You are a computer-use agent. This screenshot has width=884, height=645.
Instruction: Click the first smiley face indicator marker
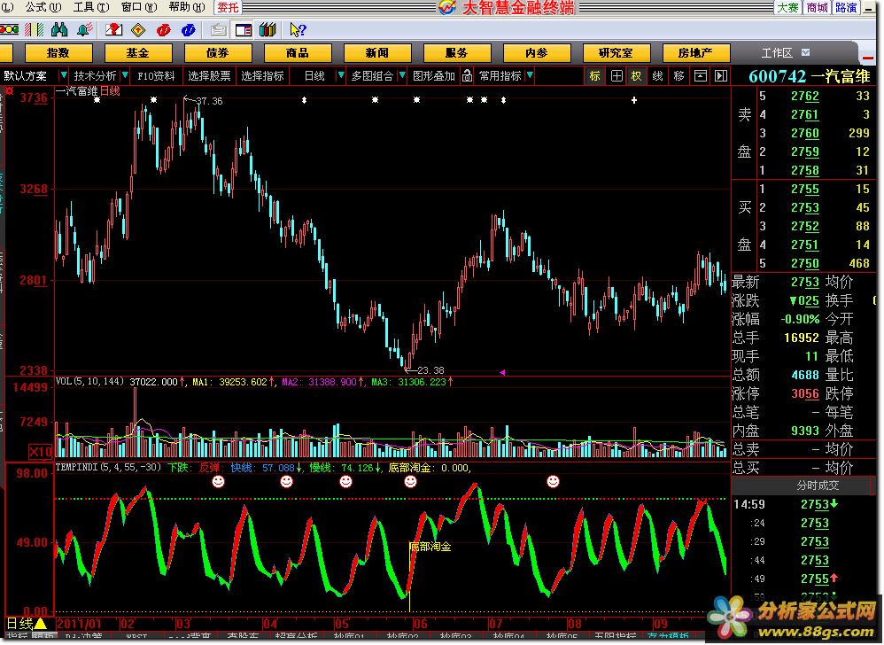pyautogui.click(x=218, y=481)
